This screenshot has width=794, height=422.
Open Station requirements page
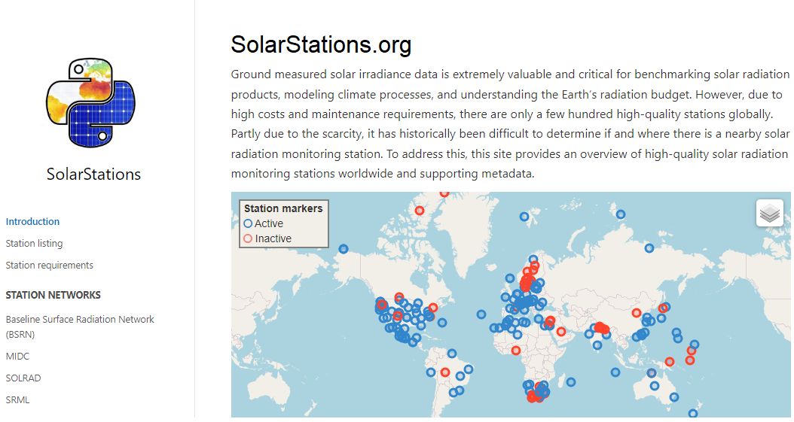(49, 265)
